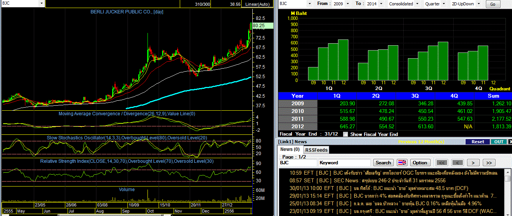The image size is (512, 216).
Task: Go to previous news page with <
Action: click(x=457, y=163)
